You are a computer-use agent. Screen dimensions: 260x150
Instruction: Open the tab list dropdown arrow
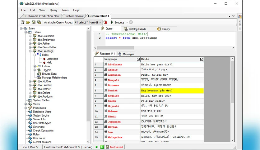230,16
